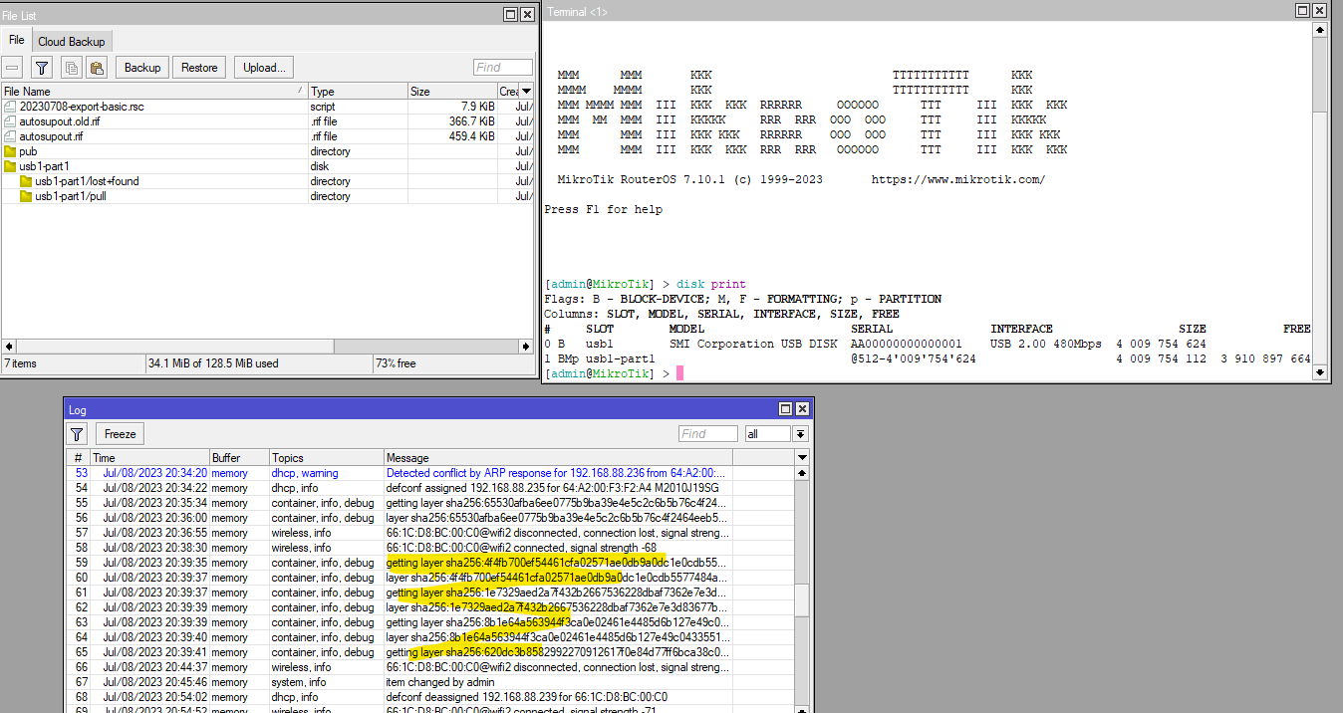Switch to the Cloud Backup tab
This screenshot has height=713, width=1343.
pos(72,41)
